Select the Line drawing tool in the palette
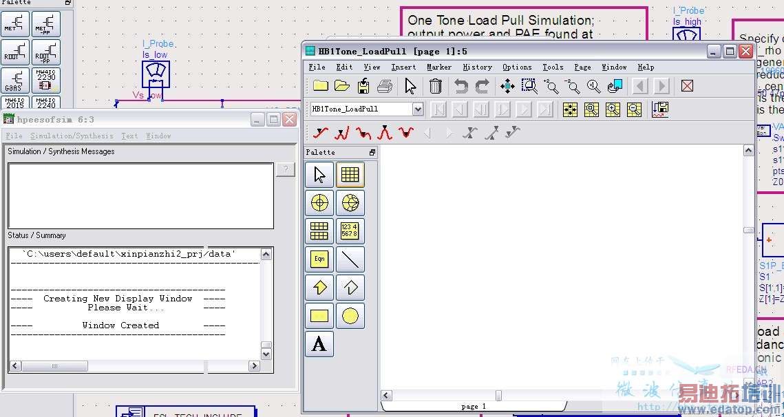 350,259
